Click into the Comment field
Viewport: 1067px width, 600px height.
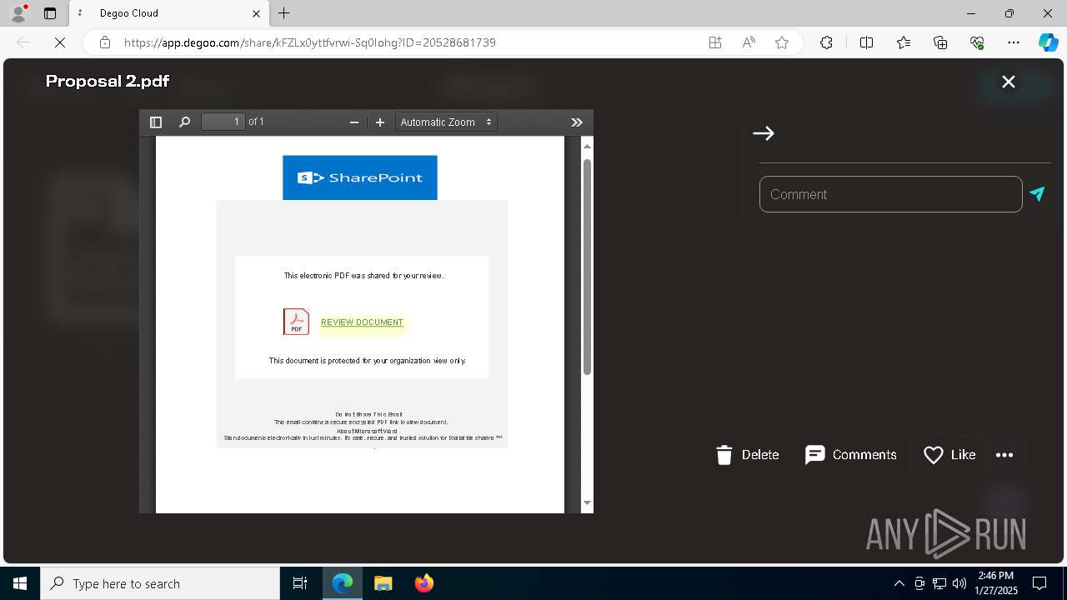click(x=890, y=194)
